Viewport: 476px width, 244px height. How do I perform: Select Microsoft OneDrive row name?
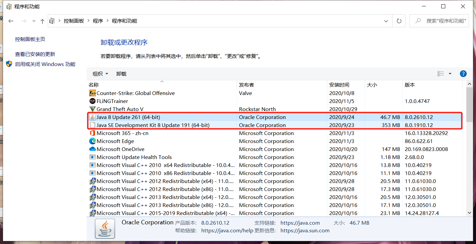(121, 149)
